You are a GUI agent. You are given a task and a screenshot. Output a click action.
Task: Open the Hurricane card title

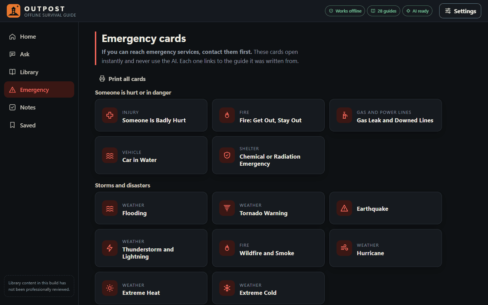[370, 253]
